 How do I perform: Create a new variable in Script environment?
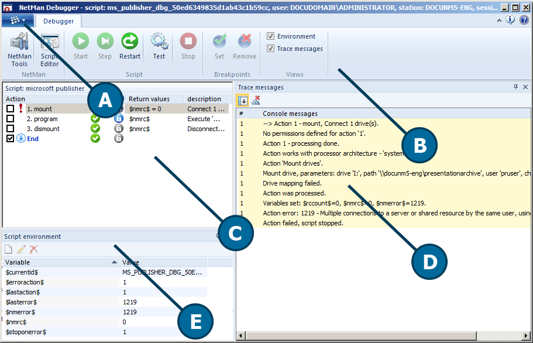(9, 249)
